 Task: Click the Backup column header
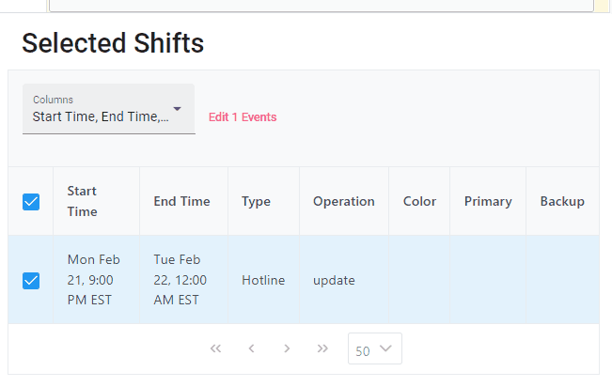[562, 201]
